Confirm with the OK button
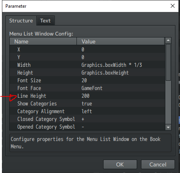 pos(120,165)
